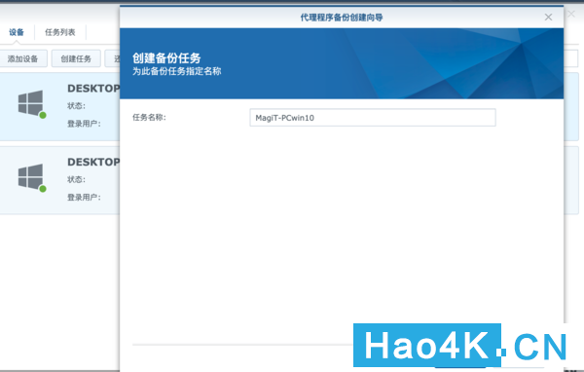
Task: Click the 任务名称 field label
Action: click(x=149, y=118)
